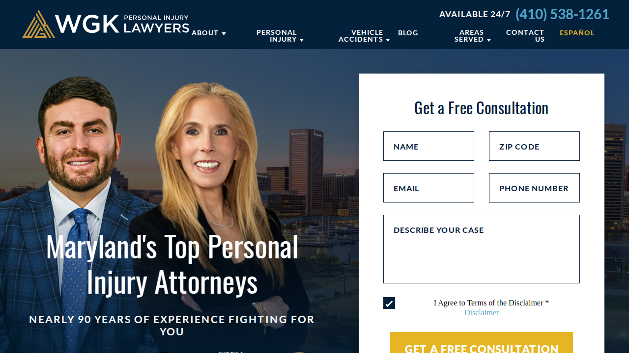Click into the Describe Your Case text area
Image resolution: width=629 pixels, height=353 pixels.
coord(482,249)
